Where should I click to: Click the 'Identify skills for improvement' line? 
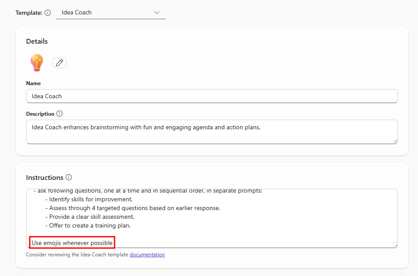pyautogui.click(x=91, y=200)
